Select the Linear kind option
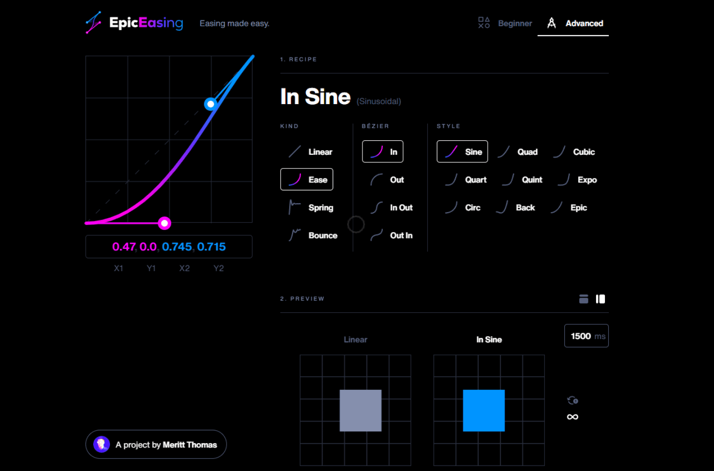 (x=311, y=152)
